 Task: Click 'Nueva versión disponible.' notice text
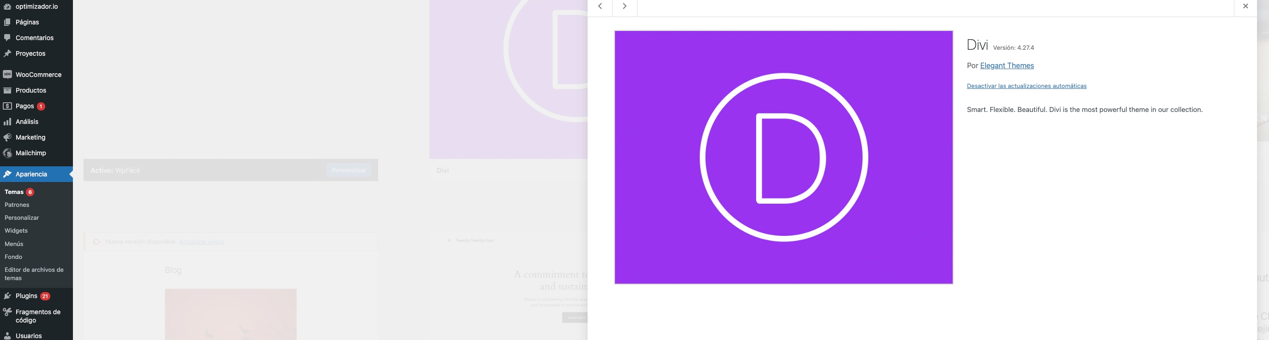[141, 242]
